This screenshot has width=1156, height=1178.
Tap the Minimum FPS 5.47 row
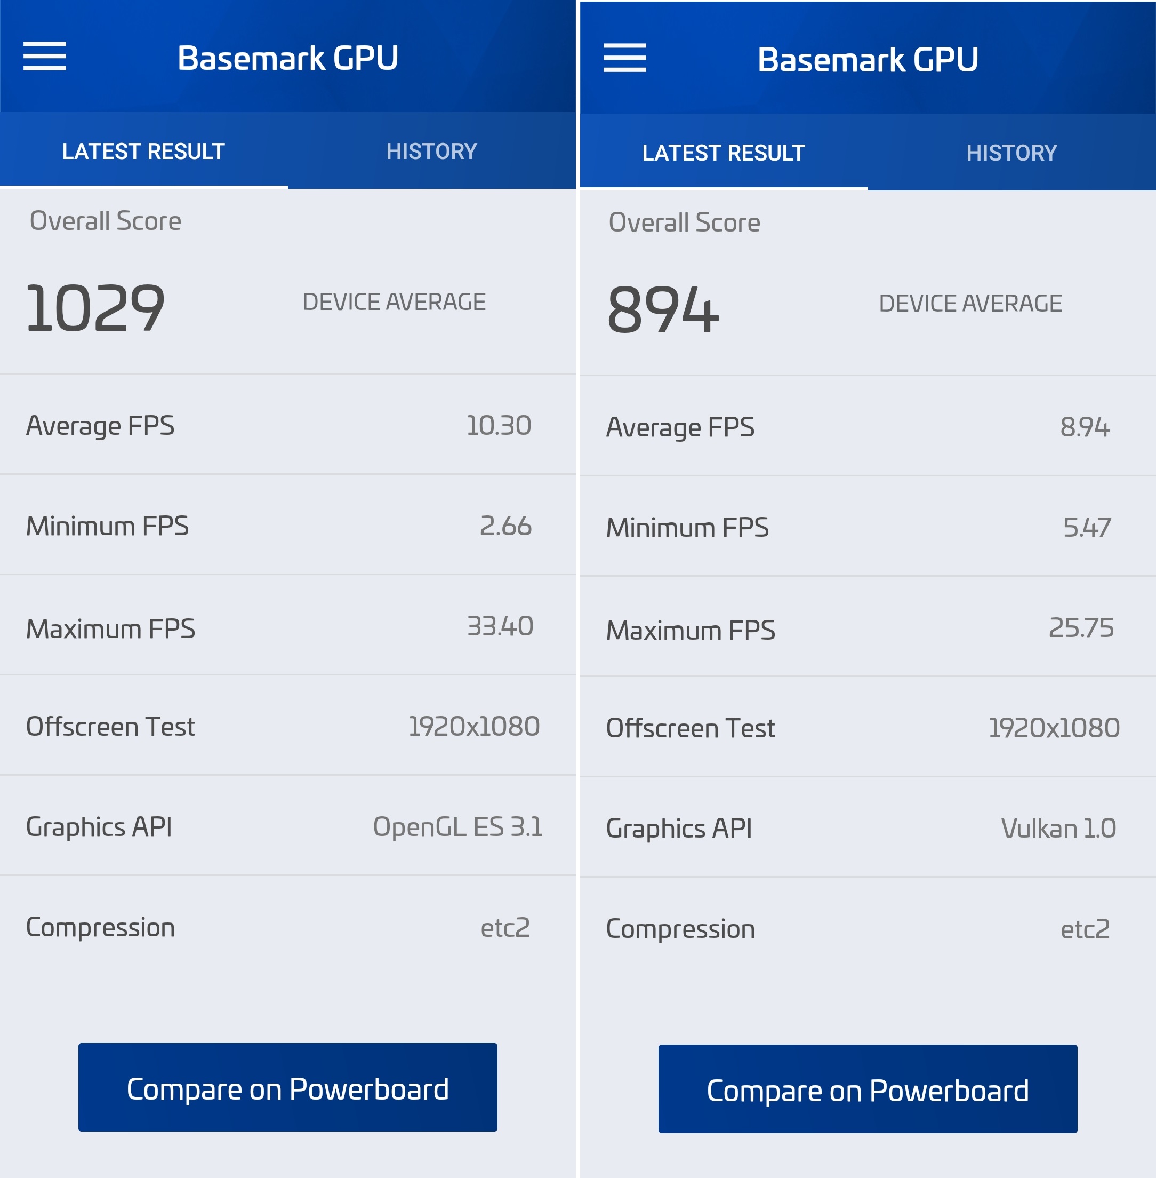tap(868, 527)
